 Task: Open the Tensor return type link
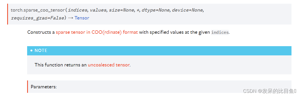click(x=82, y=18)
